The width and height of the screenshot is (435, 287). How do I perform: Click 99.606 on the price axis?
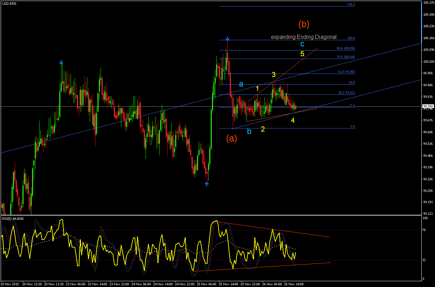pyautogui.click(x=427, y=132)
